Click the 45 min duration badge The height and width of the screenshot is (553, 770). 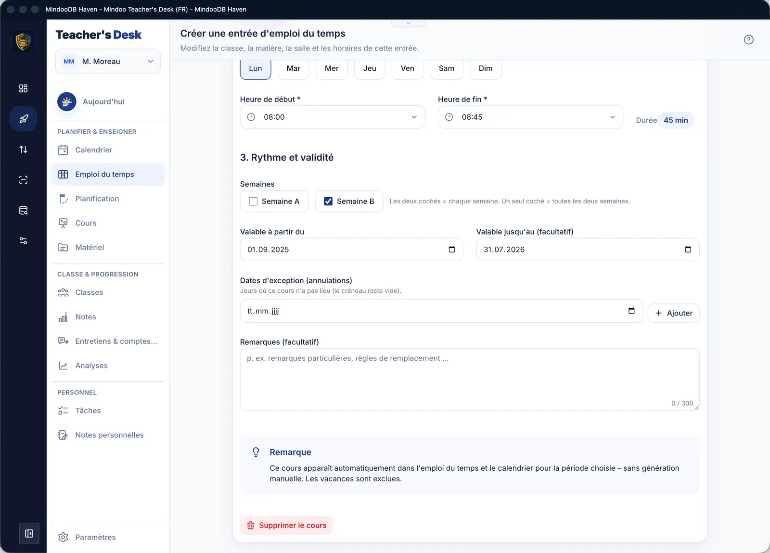676,120
